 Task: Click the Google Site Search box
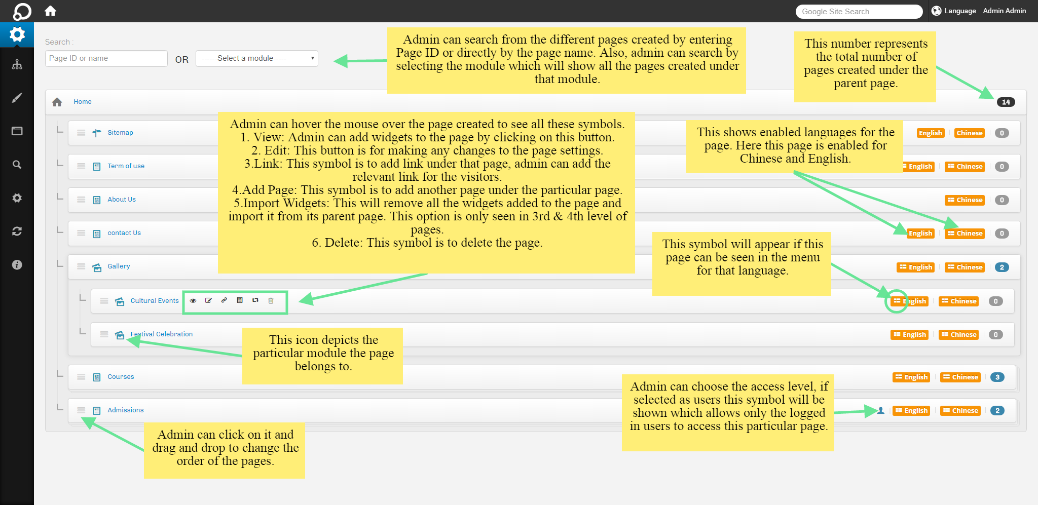click(859, 12)
